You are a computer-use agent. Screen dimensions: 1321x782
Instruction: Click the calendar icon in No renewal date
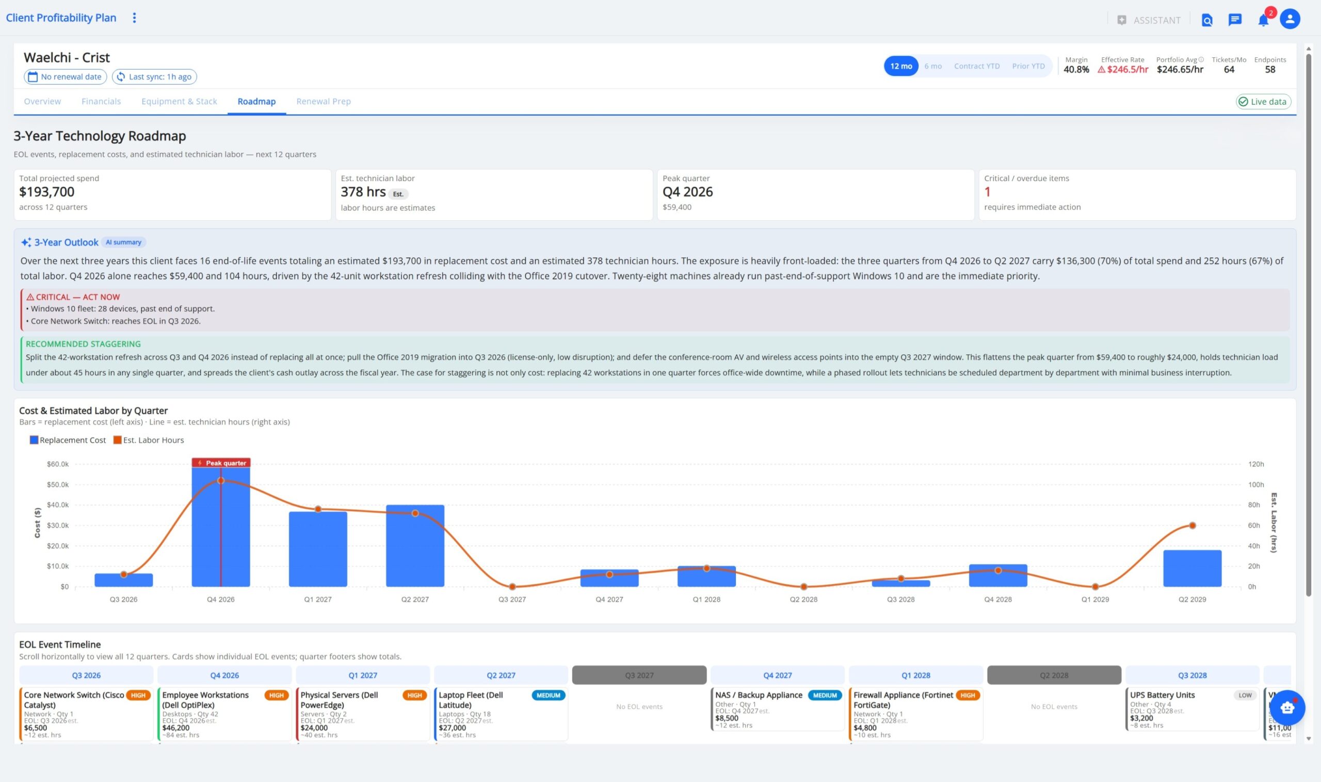(x=33, y=77)
